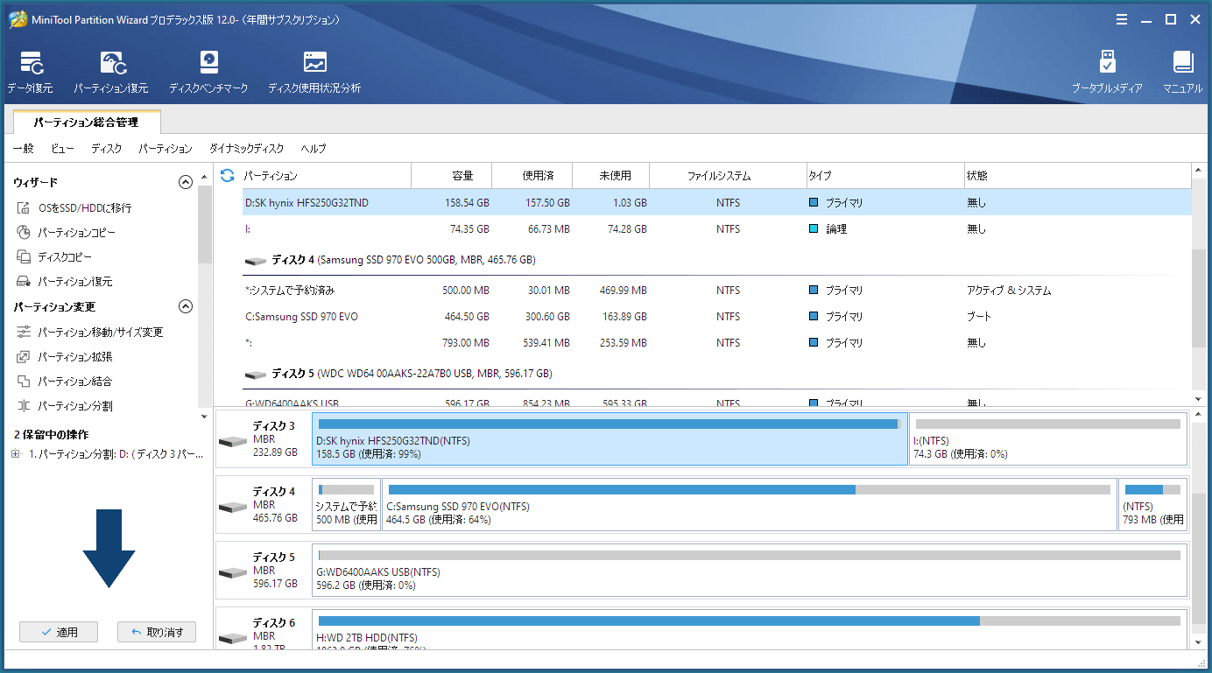
Task: Click the タイプ column header
Action: coord(885,176)
